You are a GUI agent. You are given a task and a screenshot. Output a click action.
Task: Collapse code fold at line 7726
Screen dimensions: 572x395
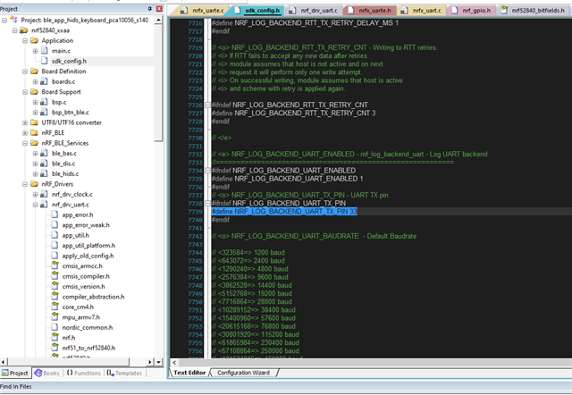(207, 105)
